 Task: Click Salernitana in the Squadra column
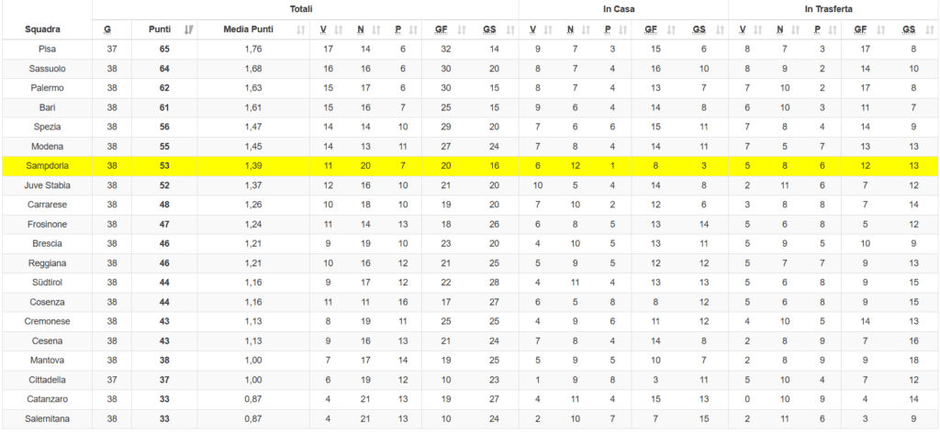46,419
